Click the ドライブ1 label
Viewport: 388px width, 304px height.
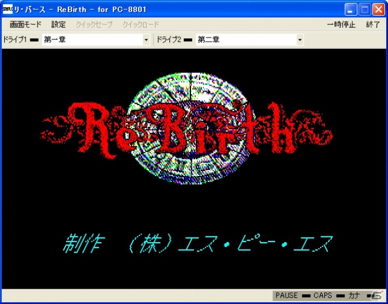tap(15, 39)
